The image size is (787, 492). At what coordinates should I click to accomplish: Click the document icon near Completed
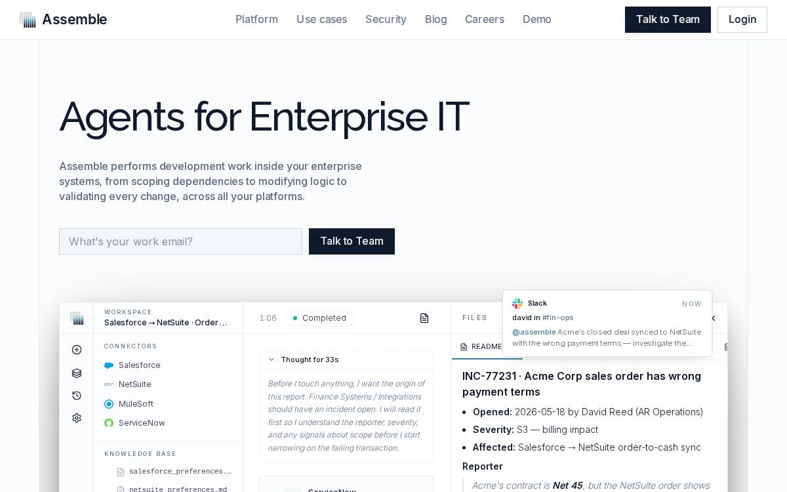pyautogui.click(x=424, y=318)
